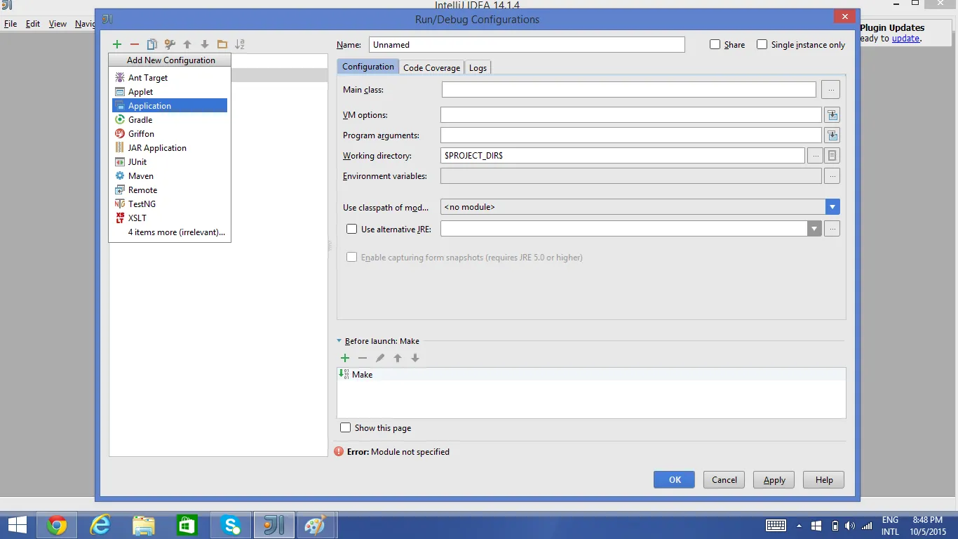Screen dimensions: 958x539
Task: Click the Cancel button
Action: [x=724, y=480]
